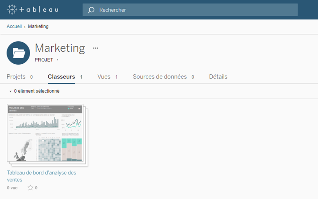318x199 pixels.
Task: Open the selection caret dropdown arrow
Action: (x=10, y=91)
